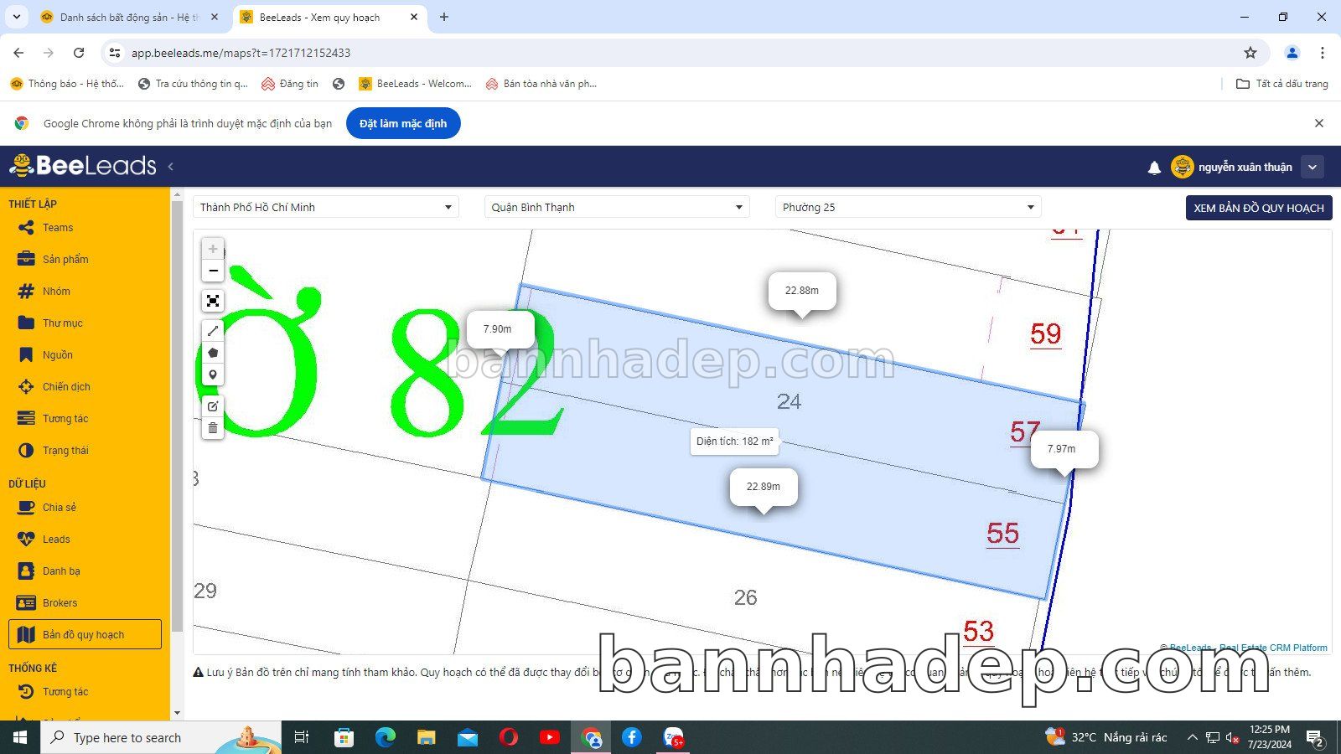Select the place marker tool
This screenshot has width=1341, height=754.
click(x=213, y=374)
